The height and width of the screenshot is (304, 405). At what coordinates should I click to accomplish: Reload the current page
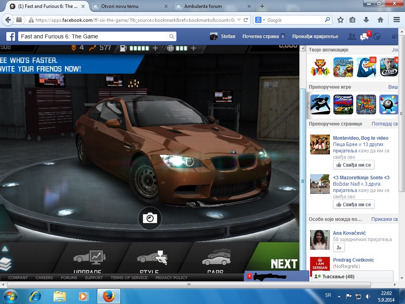246,20
